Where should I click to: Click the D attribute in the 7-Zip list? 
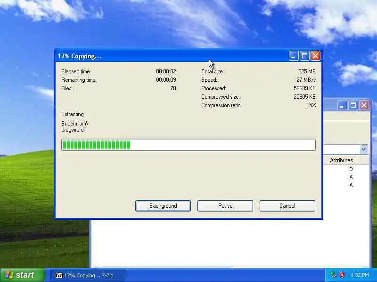pyautogui.click(x=351, y=169)
